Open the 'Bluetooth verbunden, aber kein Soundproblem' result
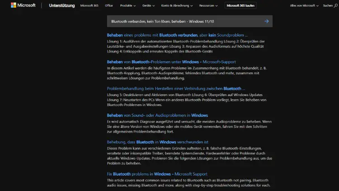Image resolution: width=339 pixels, height=191 pixels. click(x=177, y=35)
